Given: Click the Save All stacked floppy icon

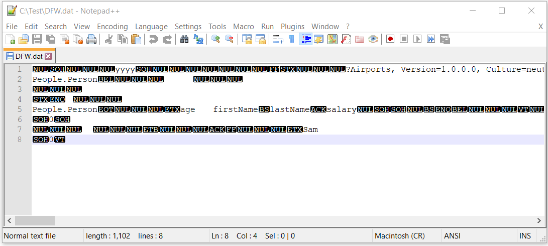Looking at the screenshot, I should (51, 39).
